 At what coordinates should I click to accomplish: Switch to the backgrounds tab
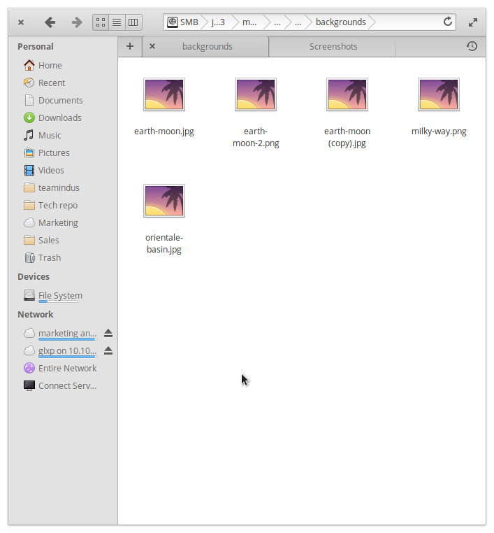(x=205, y=47)
